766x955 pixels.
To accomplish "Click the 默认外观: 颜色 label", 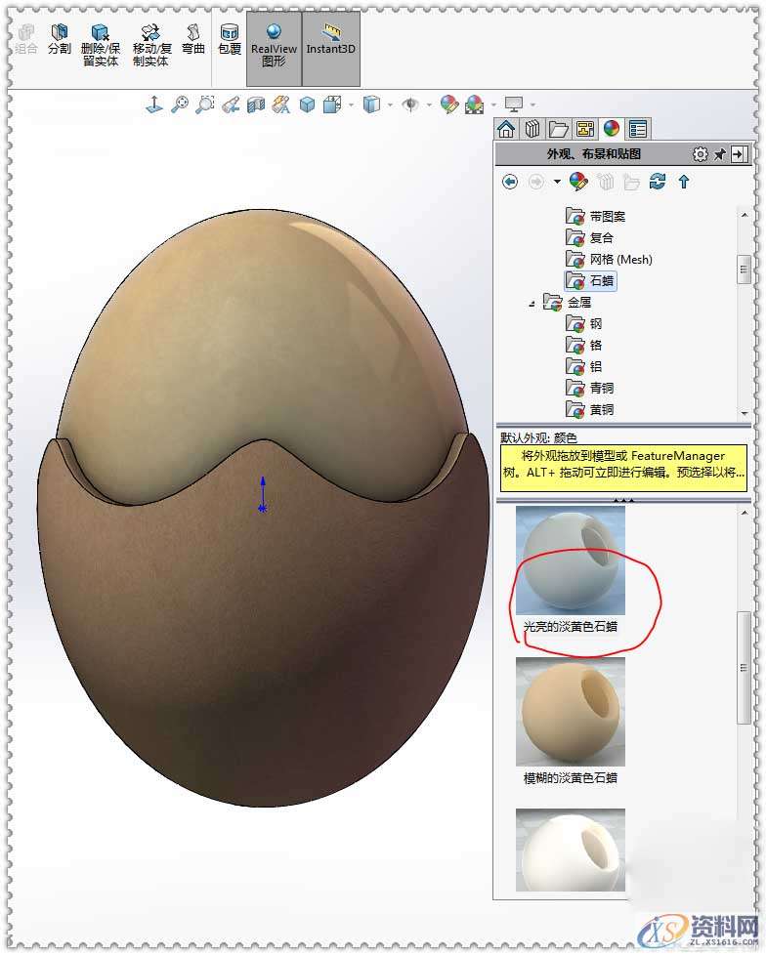I will pyautogui.click(x=538, y=437).
